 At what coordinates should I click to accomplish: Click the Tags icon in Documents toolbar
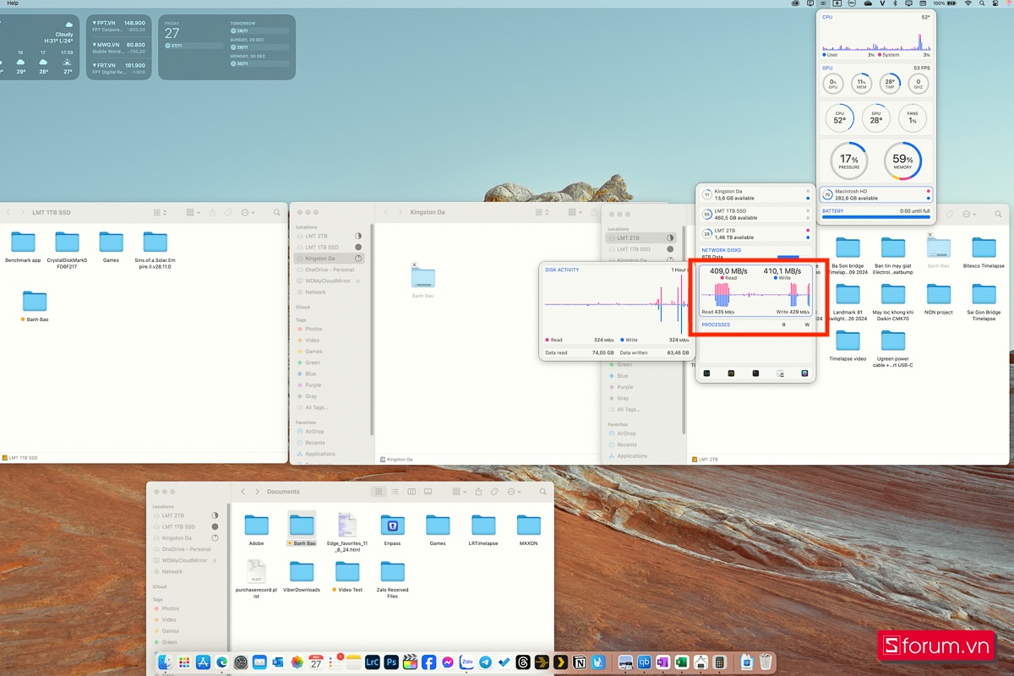coord(494,491)
